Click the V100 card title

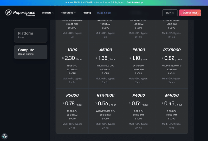tap(72, 50)
